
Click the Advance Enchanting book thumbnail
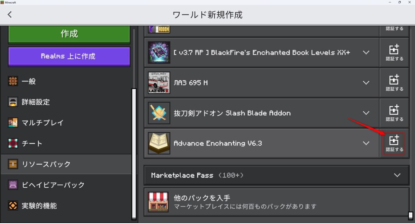point(159,143)
